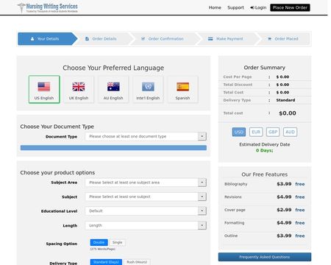Choose Double spacing option
Screen dimensions: 331x265
99,242
